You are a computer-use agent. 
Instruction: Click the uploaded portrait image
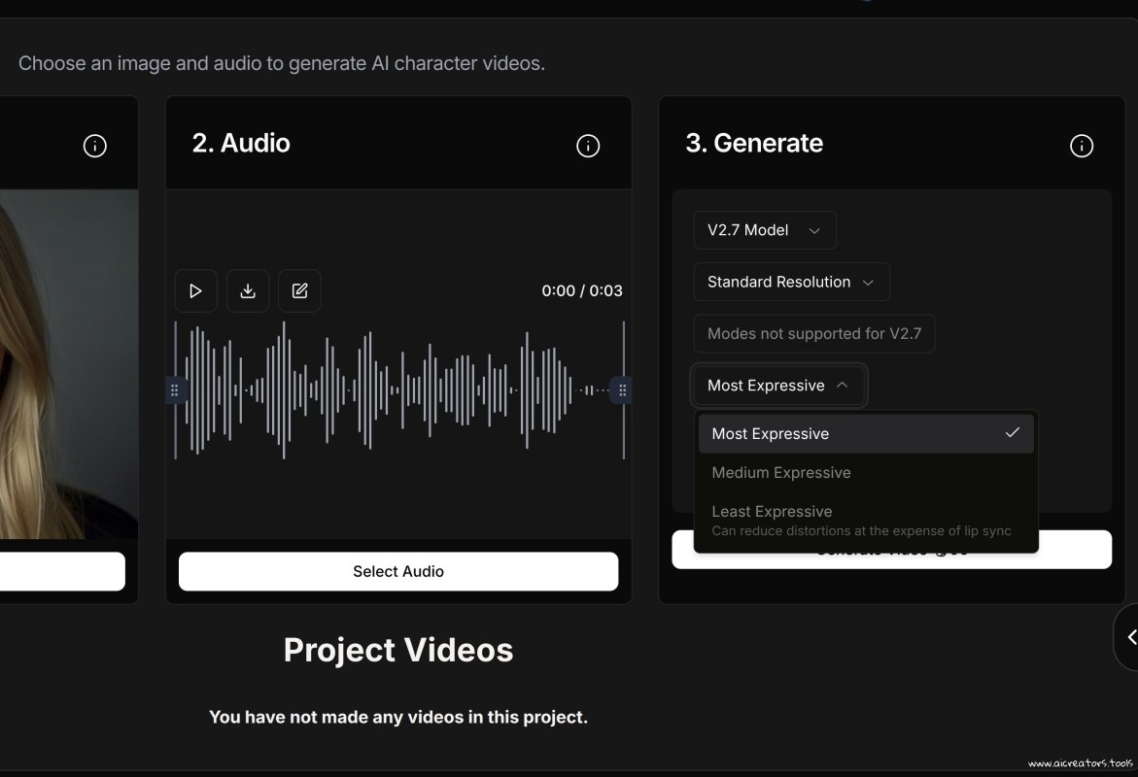pyautogui.click(x=68, y=364)
